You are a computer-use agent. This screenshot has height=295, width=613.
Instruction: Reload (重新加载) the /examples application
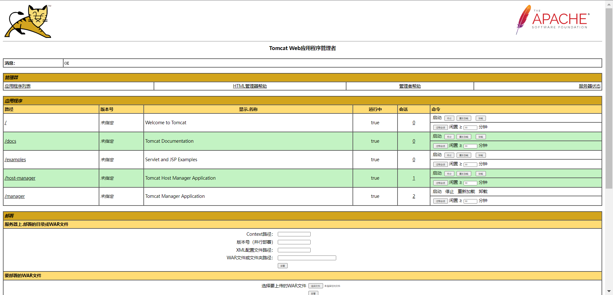464,155
